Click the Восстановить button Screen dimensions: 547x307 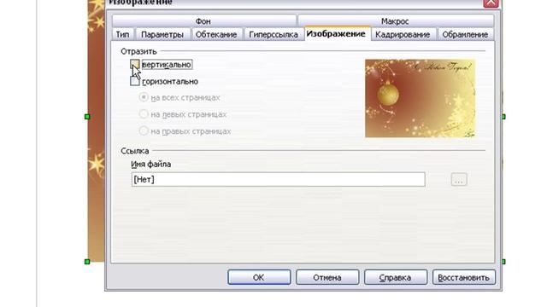[x=464, y=277]
